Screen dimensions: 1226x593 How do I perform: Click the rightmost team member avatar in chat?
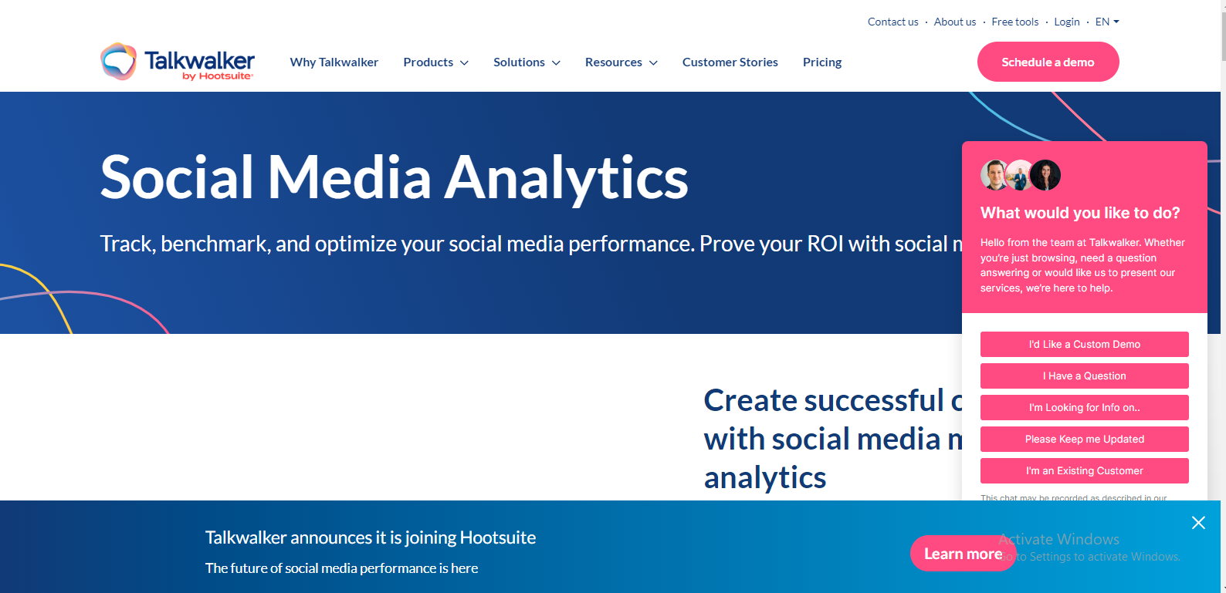coord(1045,175)
